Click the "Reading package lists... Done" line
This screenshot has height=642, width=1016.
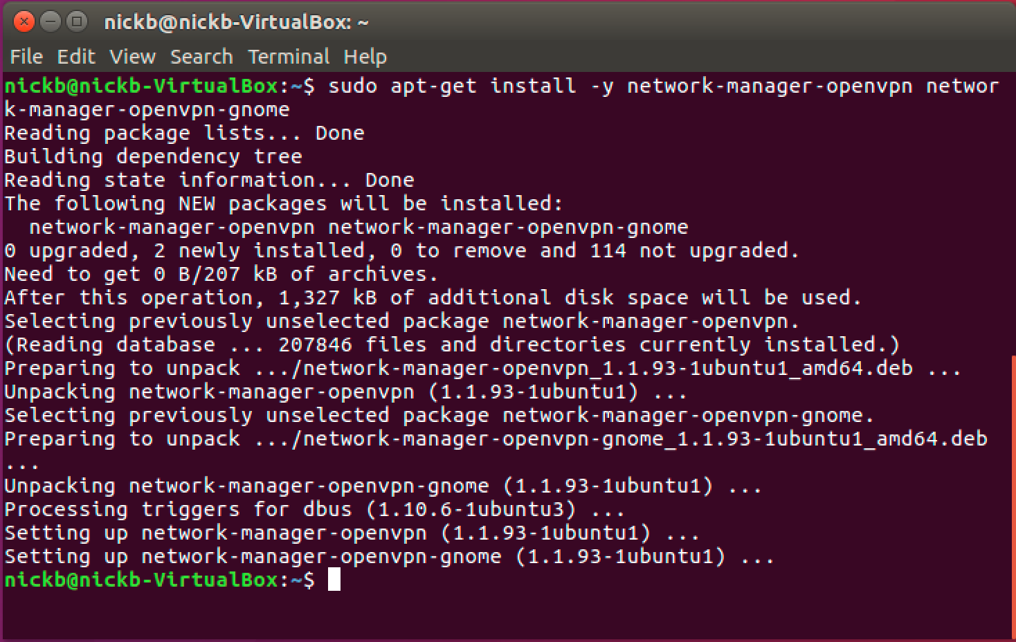(x=184, y=133)
